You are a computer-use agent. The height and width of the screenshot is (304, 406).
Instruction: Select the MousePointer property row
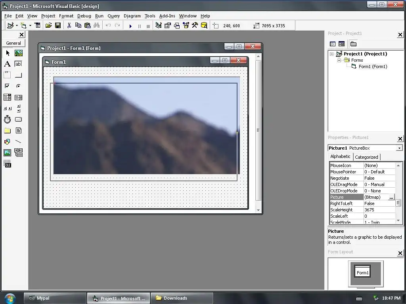[362, 172]
